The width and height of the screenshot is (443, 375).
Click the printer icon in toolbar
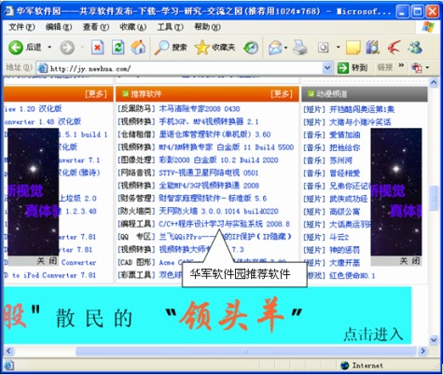[x=300, y=48]
